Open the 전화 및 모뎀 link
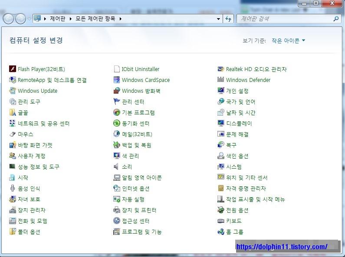Viewport: 345px width, 257px height. click(33, 221)
